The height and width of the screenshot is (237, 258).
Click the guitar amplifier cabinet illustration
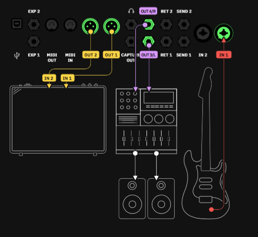58,120
